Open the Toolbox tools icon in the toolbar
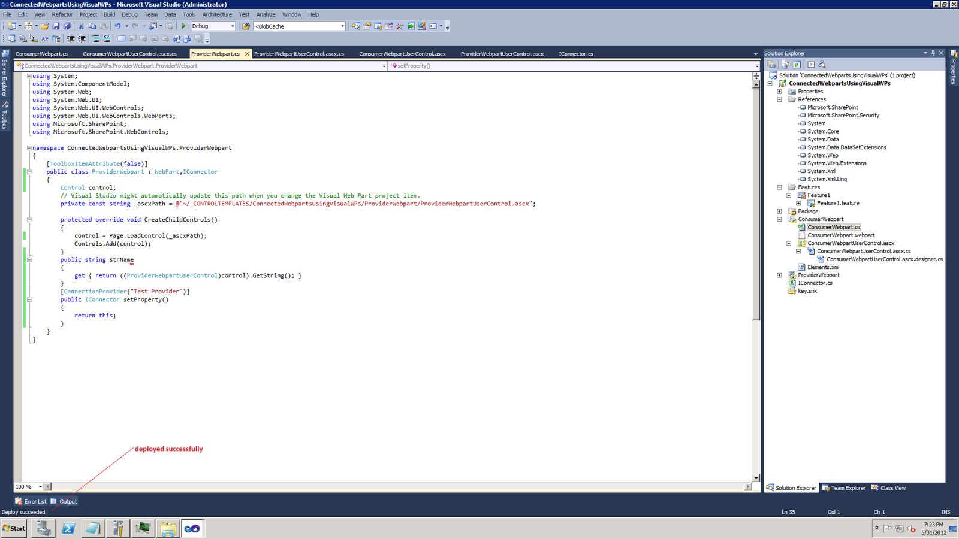This screenshot has height=539, width=959. point(400,26)
